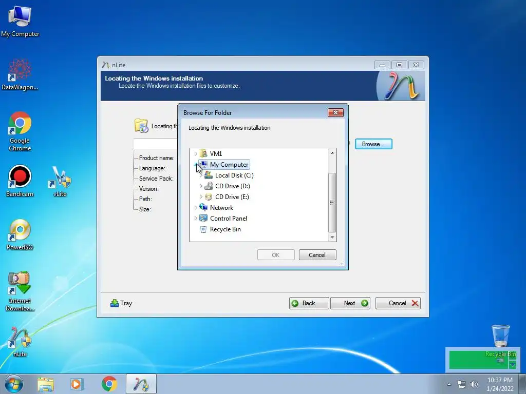Open network tray icon
526x394 pixels.
coord(462,384)
